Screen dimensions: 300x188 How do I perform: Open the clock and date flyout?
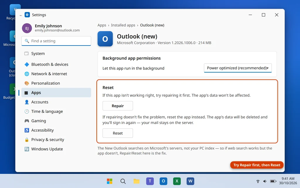[288, 181]
